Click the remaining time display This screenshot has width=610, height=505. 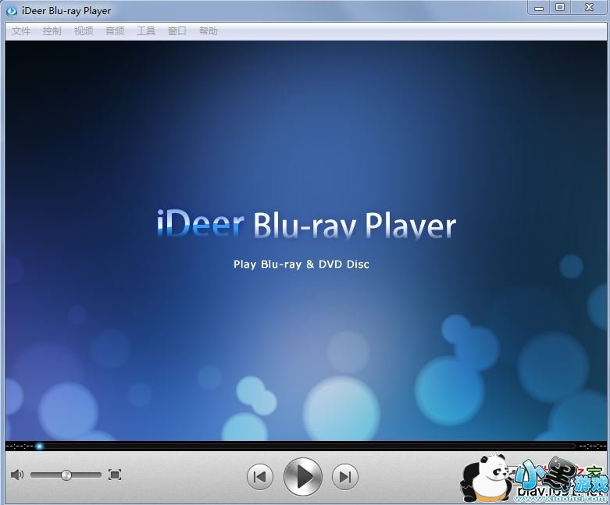click(x=592, y=446)
